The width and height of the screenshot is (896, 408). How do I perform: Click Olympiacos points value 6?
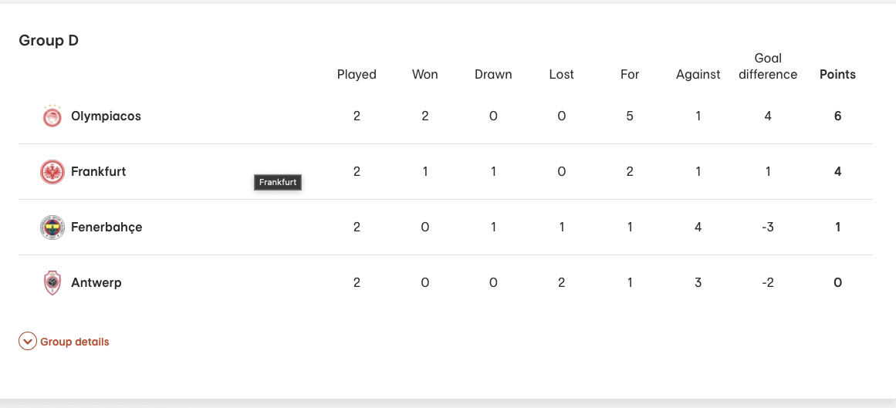(x=837, y=116)
